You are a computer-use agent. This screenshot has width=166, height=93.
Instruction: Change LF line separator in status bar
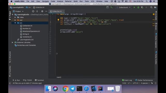click(x=129, y=83)
